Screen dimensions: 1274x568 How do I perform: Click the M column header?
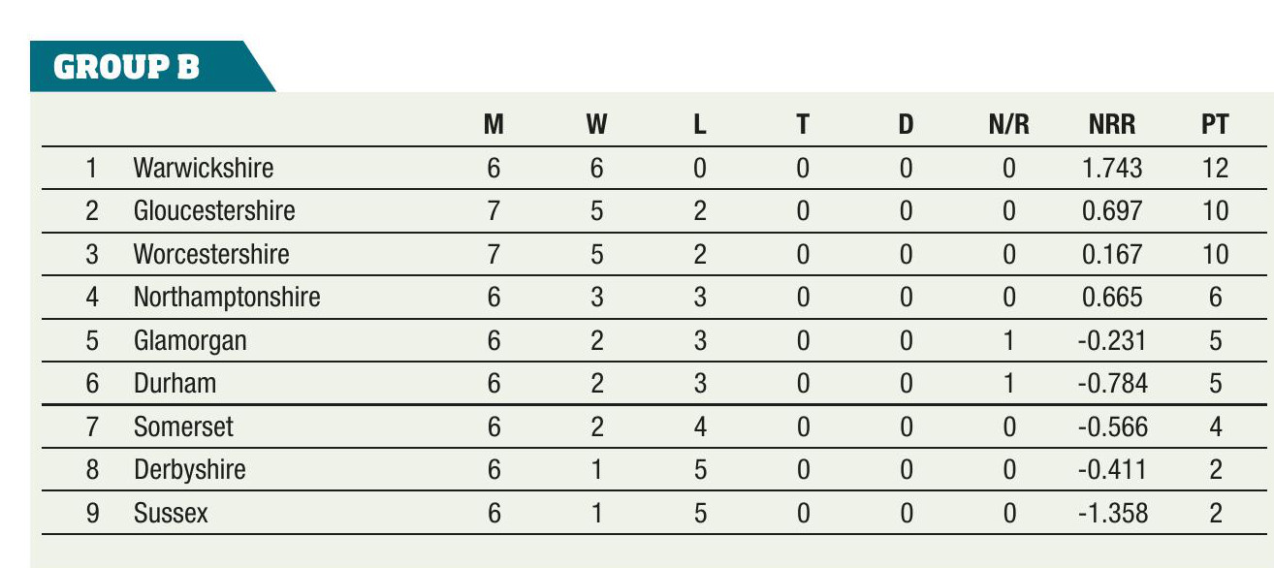pos(494,124)
